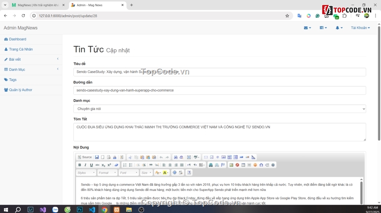Viewport: 381px width, 213px height.
Task: Click the Print icon in editor
Action: pos(115,157)
